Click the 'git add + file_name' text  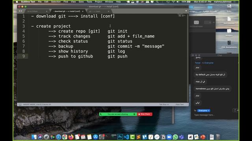(x=131, y=36)
